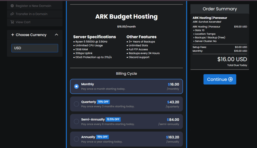Select the Semi-Annually billing radio button
Viewport: 257px width, 148px height.
pos(76,122)
